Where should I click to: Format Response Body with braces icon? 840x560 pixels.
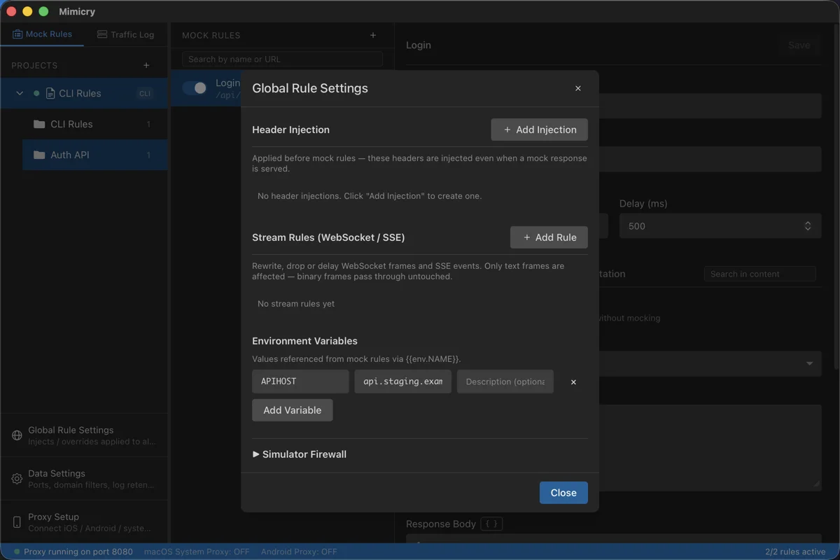[491, 524]
